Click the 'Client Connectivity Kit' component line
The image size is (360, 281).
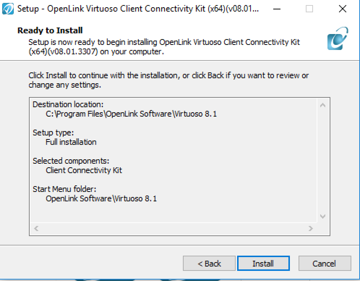click(84, 171)
